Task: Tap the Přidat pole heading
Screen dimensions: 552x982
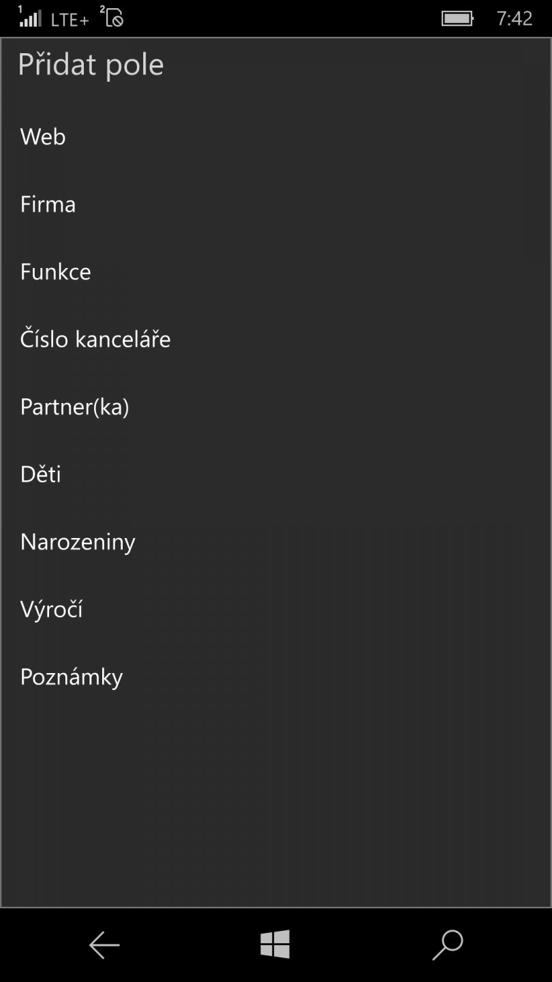Action: [x=91, y=64]
